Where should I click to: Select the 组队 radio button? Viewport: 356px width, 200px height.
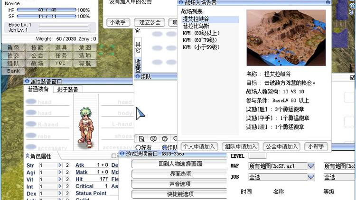[164, 147]
